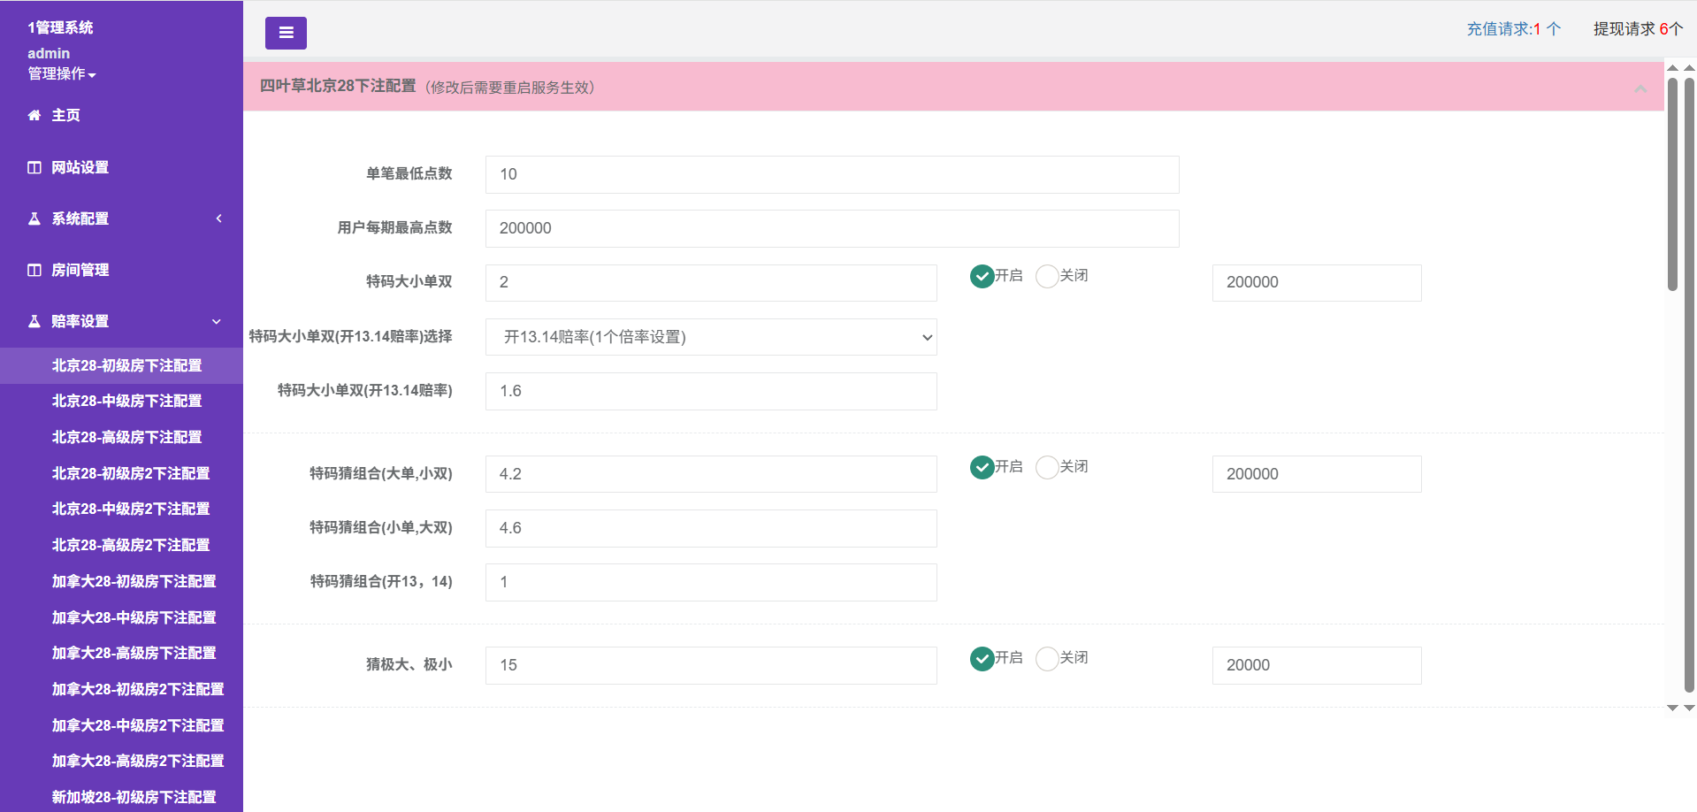
Task: Open the 开13.14赔率 selection dropdown
Action: coord(711,337)
